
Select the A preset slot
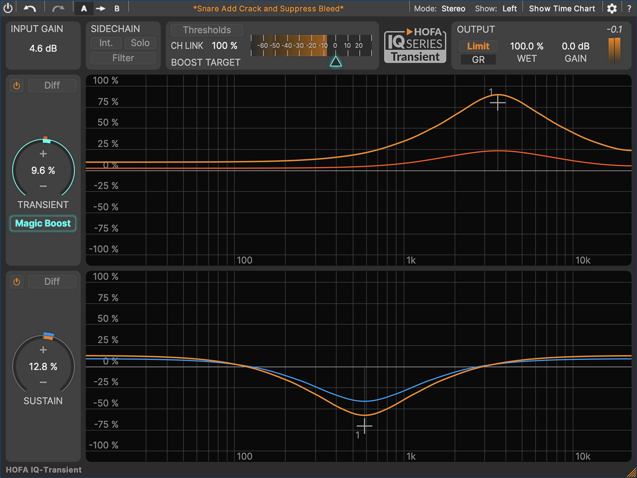(84, 9)
